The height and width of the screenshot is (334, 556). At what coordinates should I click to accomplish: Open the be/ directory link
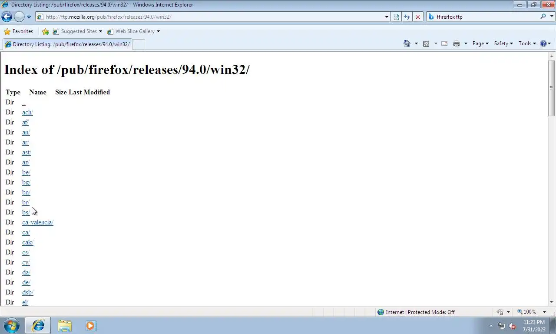[26, 173]
